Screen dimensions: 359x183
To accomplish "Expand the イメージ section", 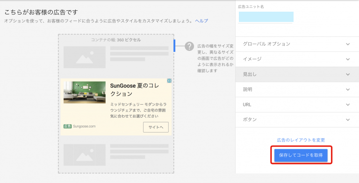I will click(297, 59).
